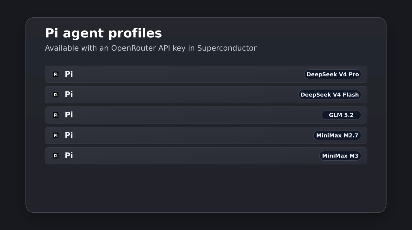The width and height of the screenshot is (412, 230).
Task: Click the Pi label next to DeepSeek V4 Pro
Action: 69,74
